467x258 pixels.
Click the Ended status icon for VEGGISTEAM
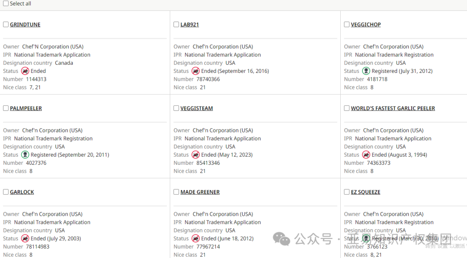pyautogui.click(x=195, y=155)
